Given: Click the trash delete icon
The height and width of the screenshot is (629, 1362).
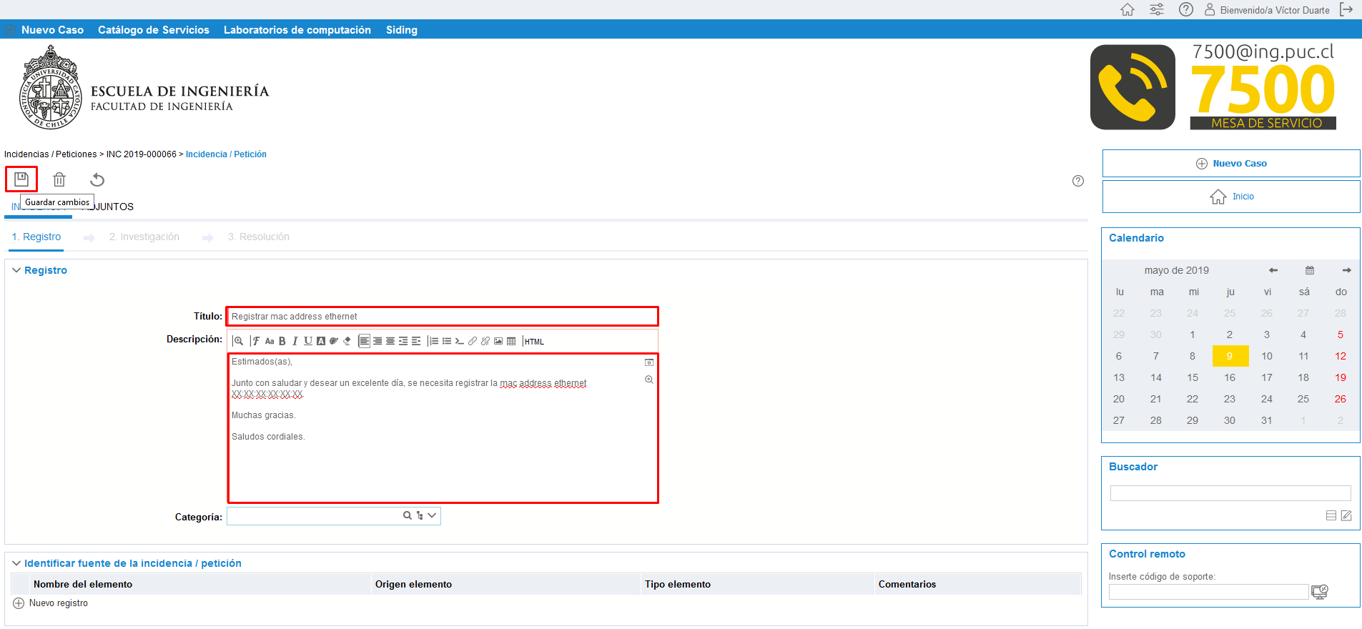Looking at the screenshot, I should [59, 179].
